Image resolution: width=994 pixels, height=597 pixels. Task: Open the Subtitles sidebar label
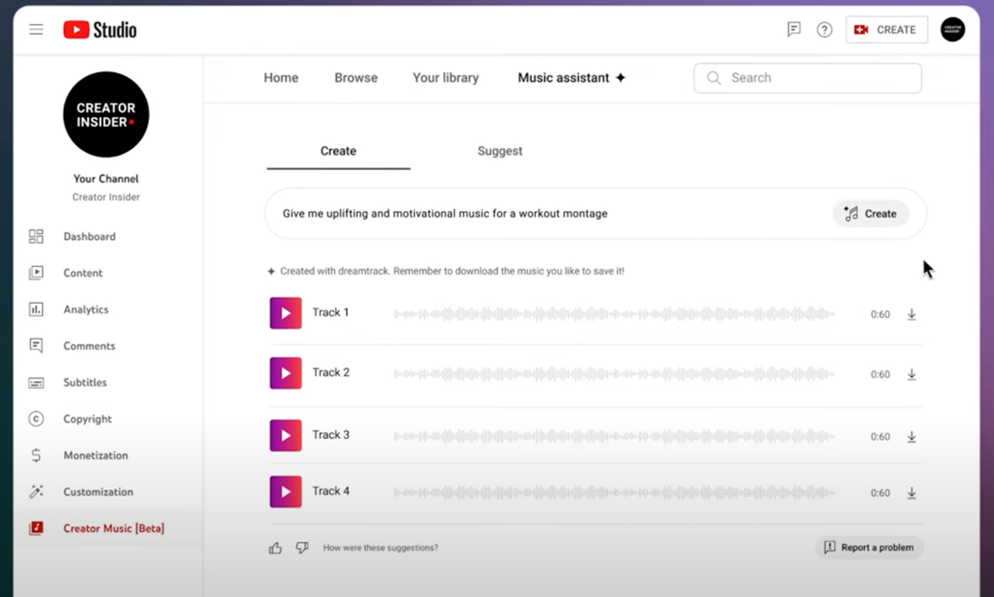point(85,383)
